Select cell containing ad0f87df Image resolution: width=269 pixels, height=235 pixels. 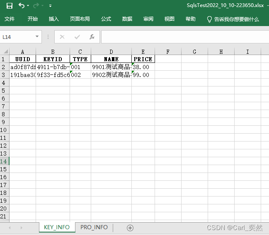point(23,67)
